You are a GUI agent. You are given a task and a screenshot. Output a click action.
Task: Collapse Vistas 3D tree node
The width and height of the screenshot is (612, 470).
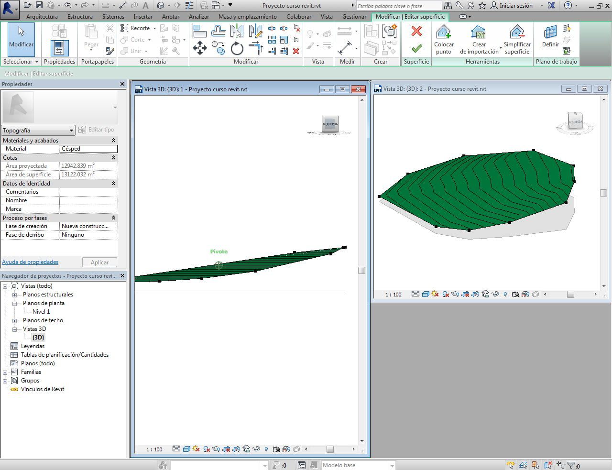14,329
